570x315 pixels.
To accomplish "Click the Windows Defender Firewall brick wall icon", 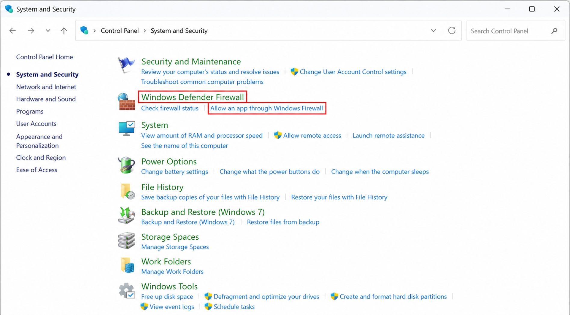I will tap(127, 102).
